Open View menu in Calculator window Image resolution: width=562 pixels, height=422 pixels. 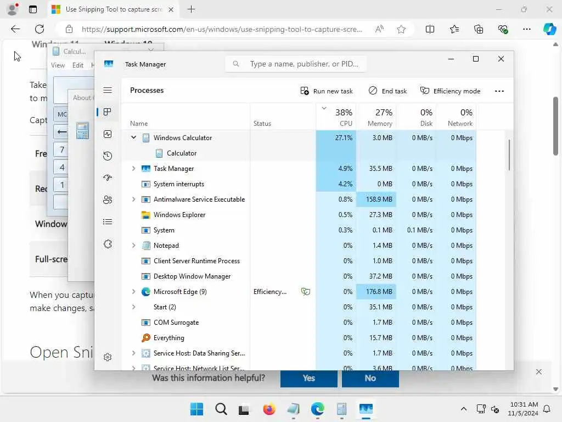[58, 65]
